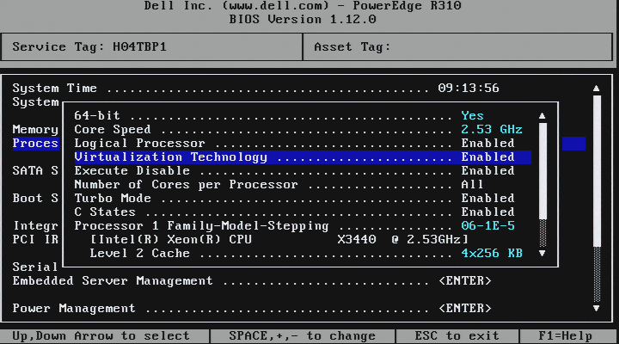Select the Power Management entry
Screen dimensions: 619x344
[x=74, y=308]
